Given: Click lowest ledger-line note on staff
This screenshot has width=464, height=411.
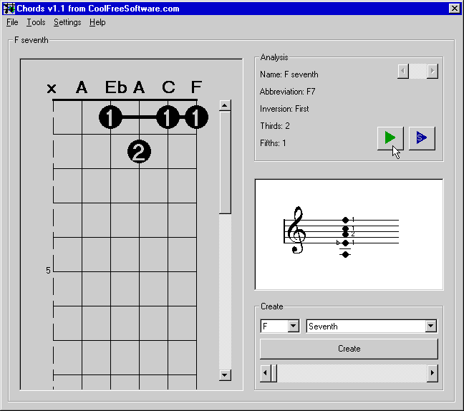Looking at the screenshot, I should tap(345, 254).
